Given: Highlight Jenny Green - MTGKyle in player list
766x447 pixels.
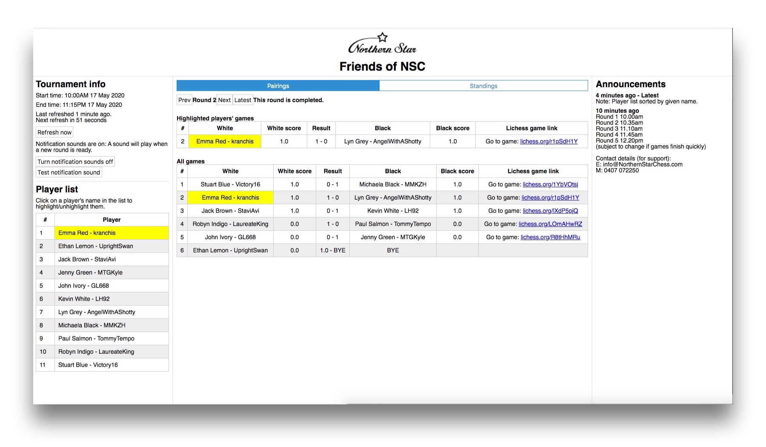Looking at the screenshot, I should tap(111, 272).
